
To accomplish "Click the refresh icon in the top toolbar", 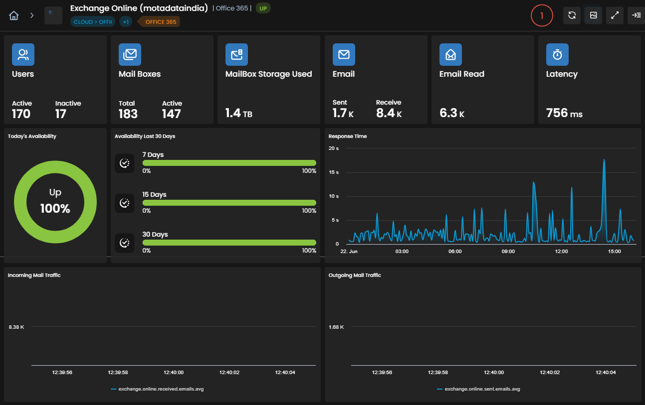I will [572, 15].
